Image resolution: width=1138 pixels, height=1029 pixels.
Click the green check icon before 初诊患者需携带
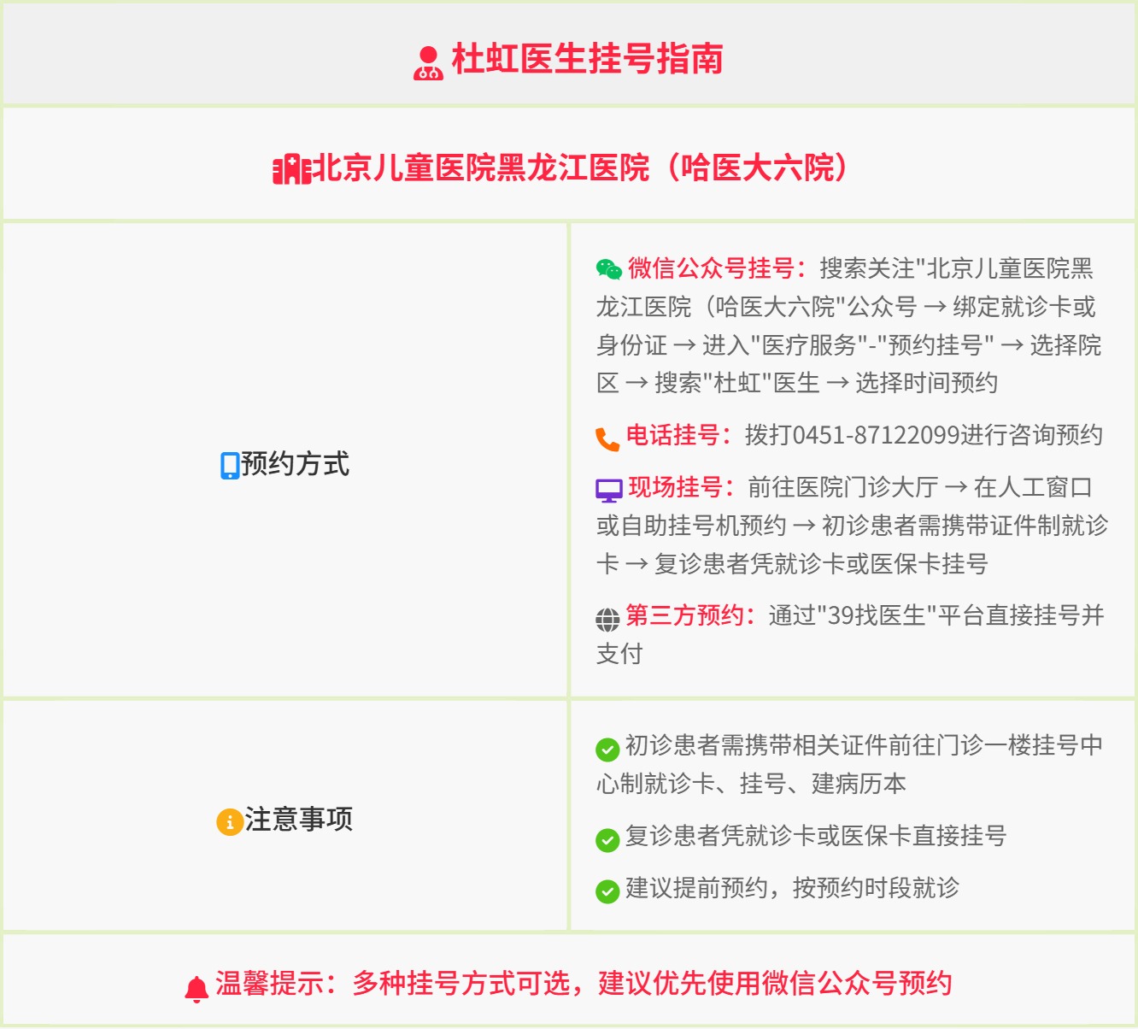coord(607,750)
